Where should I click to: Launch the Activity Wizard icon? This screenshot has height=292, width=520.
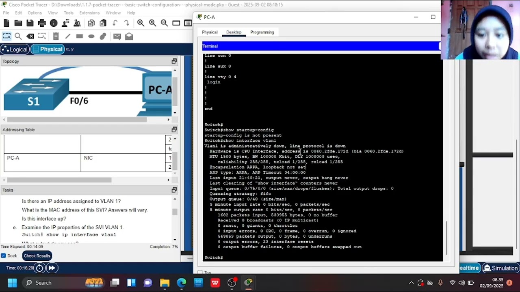[77, 23]
